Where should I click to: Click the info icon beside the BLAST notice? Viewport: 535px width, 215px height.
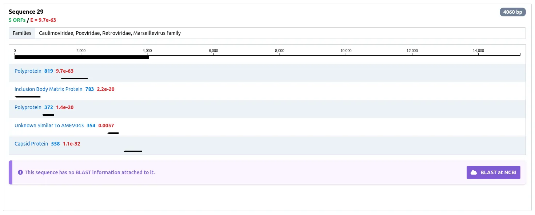click(x=20, y=172)
